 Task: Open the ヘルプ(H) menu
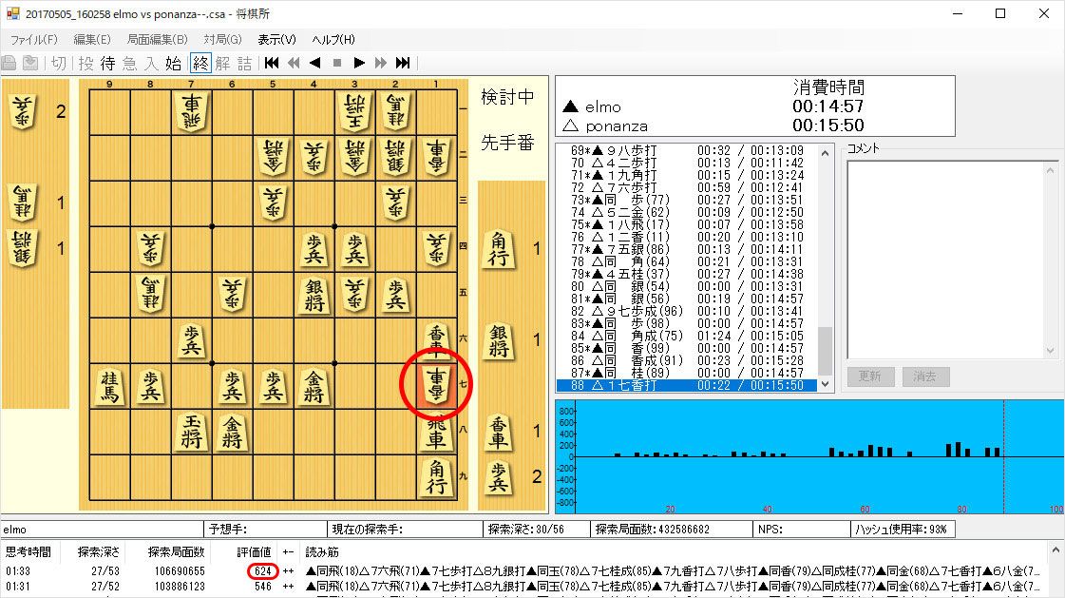coord(333,39)
